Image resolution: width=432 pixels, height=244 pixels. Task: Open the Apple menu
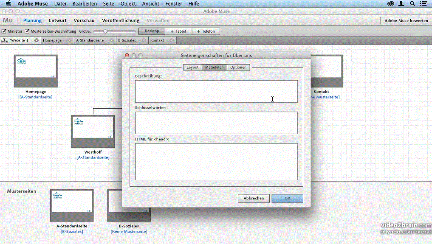coord(8,3)
